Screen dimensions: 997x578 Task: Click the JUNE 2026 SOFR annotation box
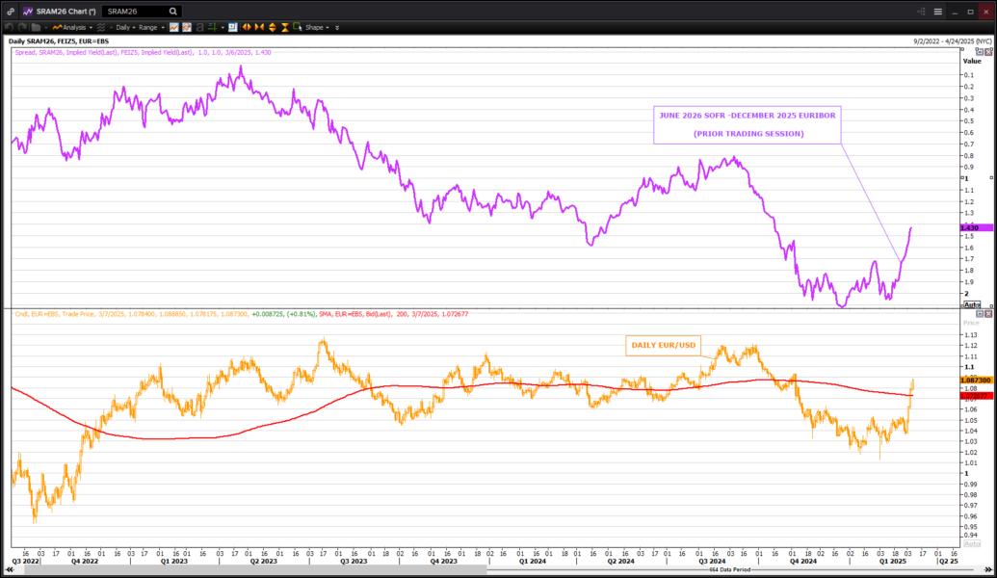(747, 125)
